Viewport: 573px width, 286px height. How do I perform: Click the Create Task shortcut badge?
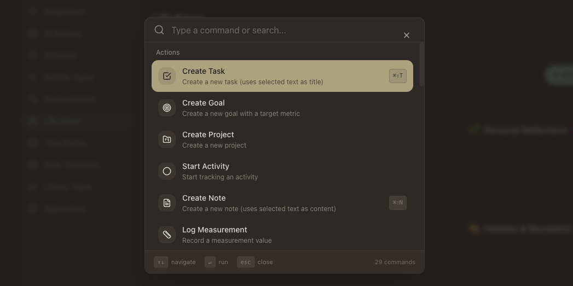click(x=398, y=76)
